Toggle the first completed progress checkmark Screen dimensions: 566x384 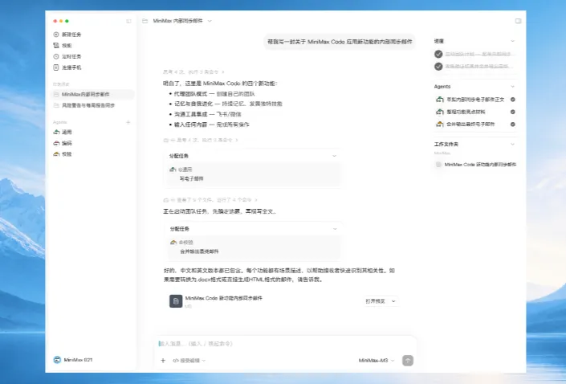(x=438, y=54)
